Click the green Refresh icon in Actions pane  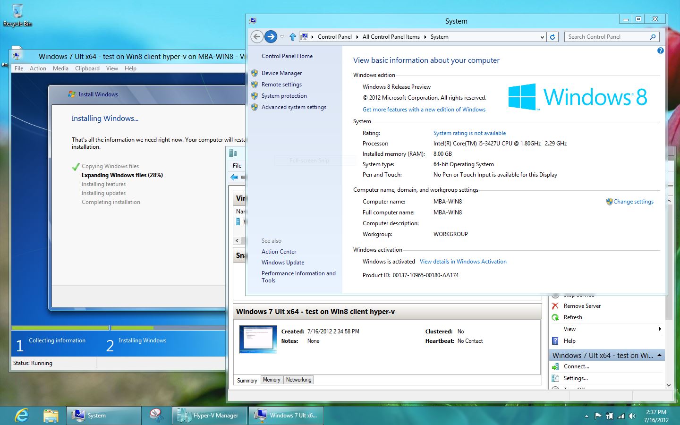point(555,317)
